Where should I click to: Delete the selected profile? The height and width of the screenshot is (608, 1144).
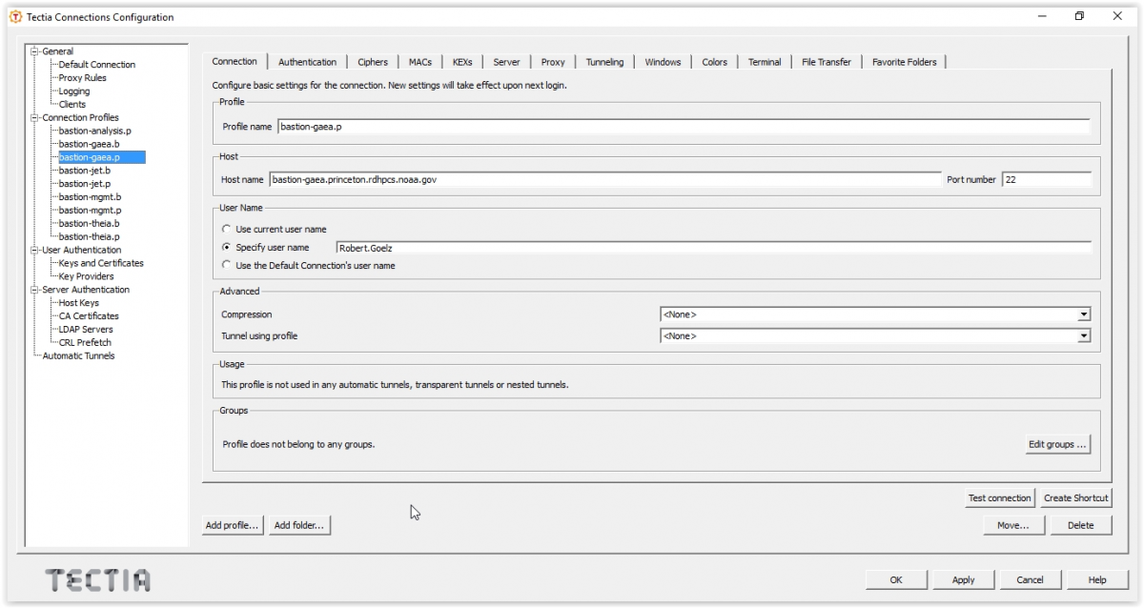[x=1080, y=525]
